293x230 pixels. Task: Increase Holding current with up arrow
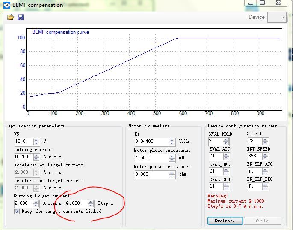pos(36,155)
